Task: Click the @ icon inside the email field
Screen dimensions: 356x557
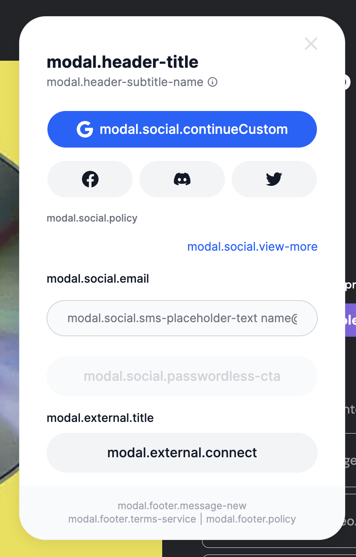Action: point(295,318)
